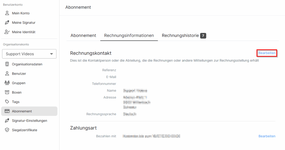Click the Gruppen people icon
This screenshot has width=285, height=150.
click(7, 83)
